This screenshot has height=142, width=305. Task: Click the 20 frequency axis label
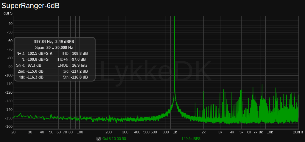pyautogui.click(x=13, y=132)
